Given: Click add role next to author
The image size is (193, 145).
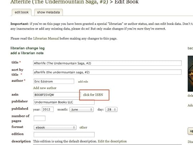Looking at the screenshot, I should (x=83, y=82).
